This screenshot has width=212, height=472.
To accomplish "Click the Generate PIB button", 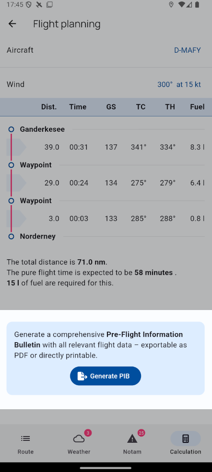I will click(106, 376).
